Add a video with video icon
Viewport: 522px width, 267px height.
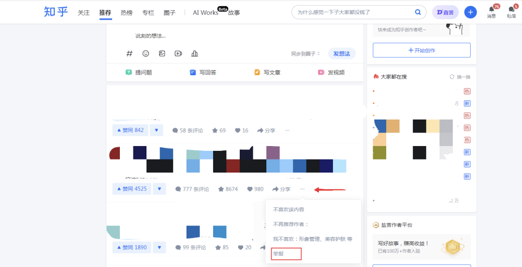178,53
